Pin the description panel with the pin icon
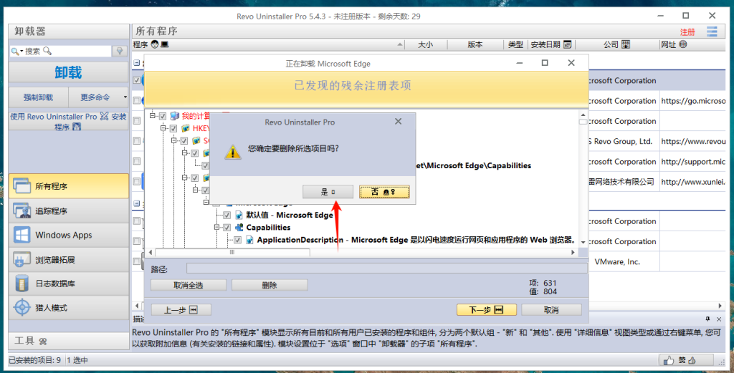Screen dimensions: 734x373 pyautogui.click(x=707, y=319)
